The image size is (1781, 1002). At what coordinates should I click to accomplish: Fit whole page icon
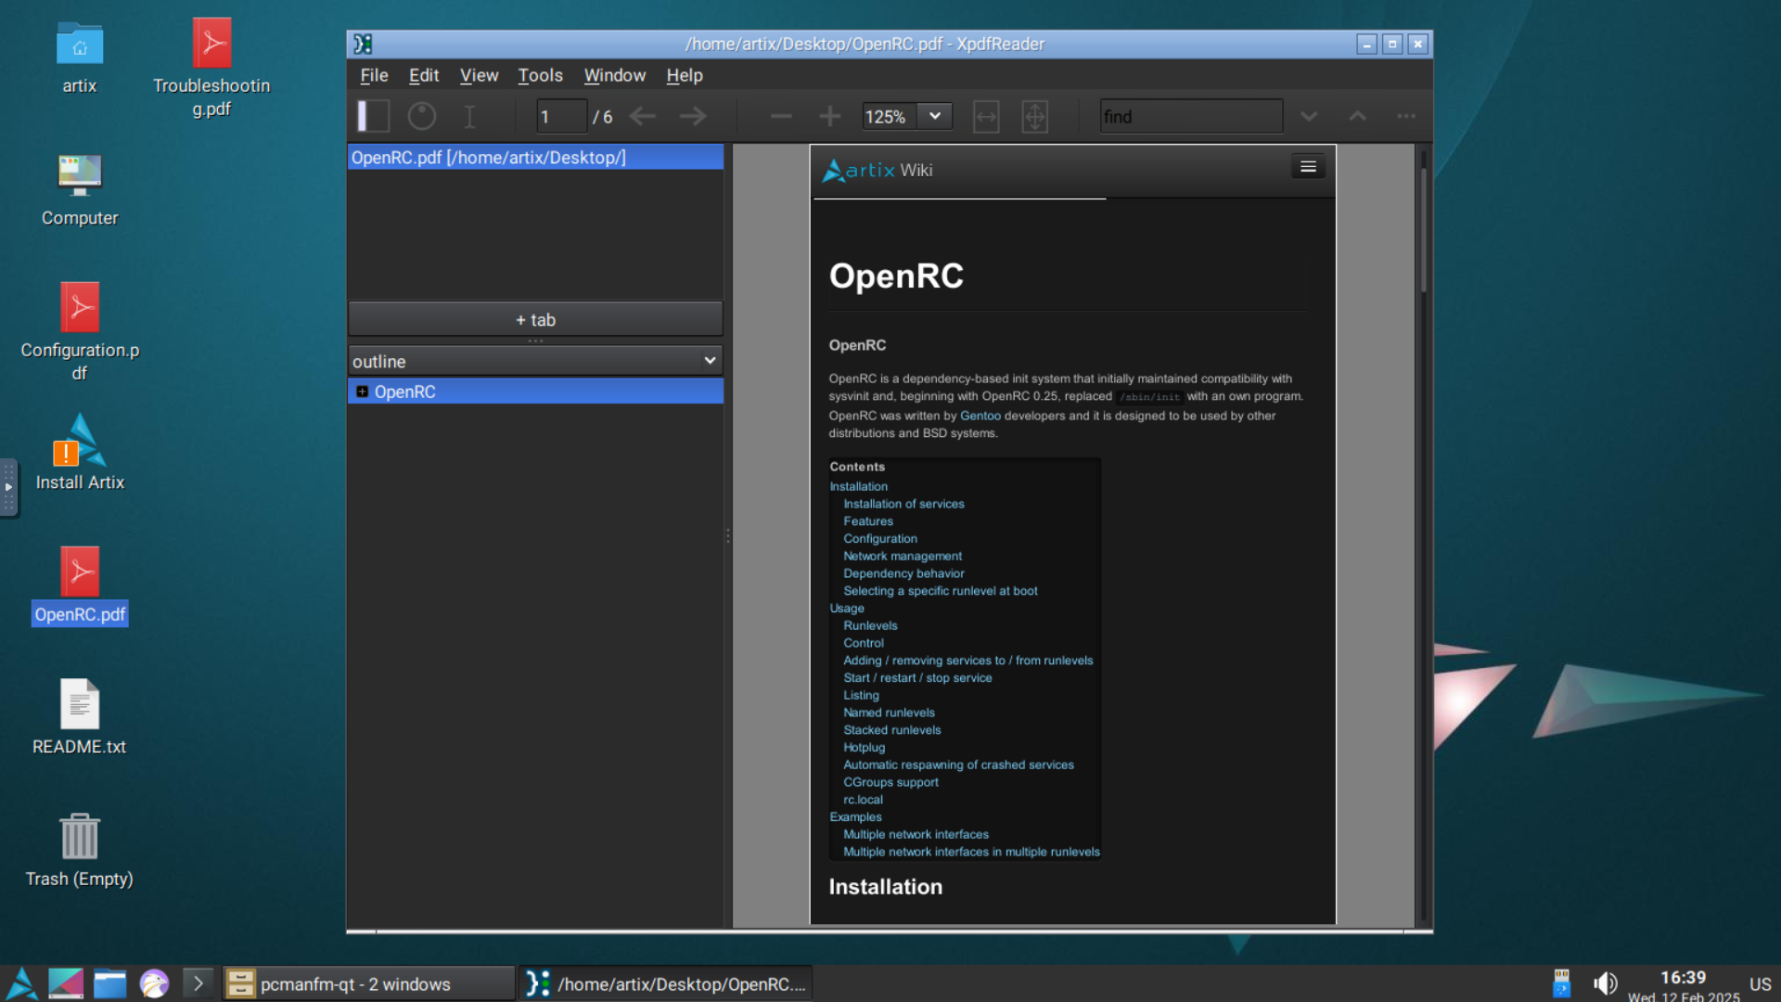[1035, 116]
